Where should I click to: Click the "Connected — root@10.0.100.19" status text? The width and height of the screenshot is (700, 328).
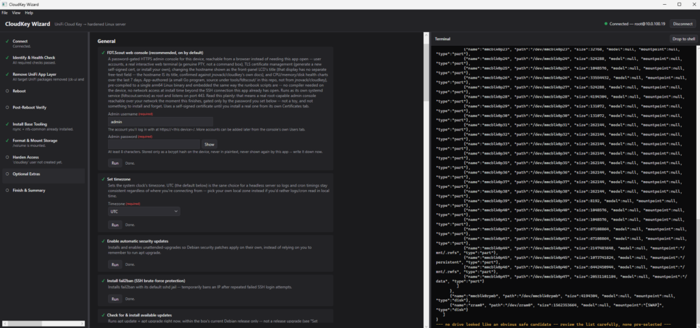click(637, 24)
